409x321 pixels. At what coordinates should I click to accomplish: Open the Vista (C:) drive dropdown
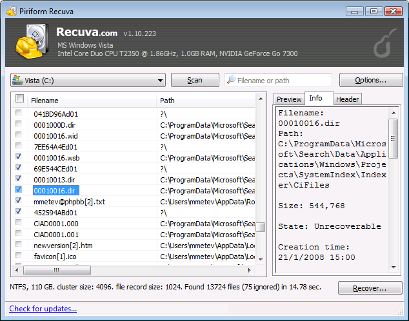(88, 80)
